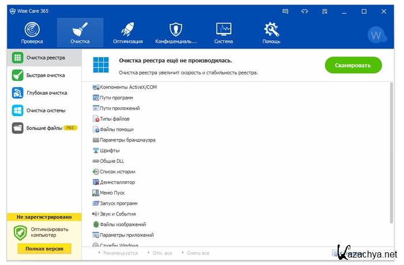Switch to Очистка системы in the sidebar

point(46,110)
